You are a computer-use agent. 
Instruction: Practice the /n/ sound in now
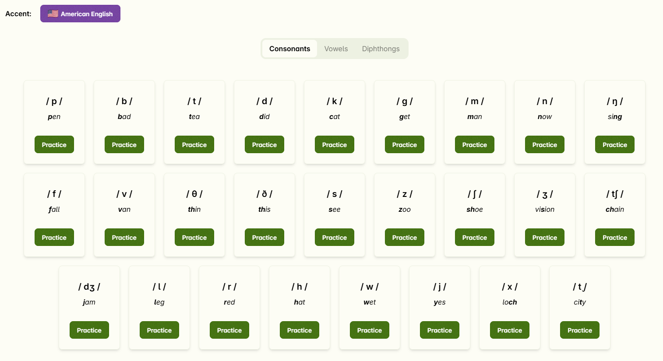point(545,144)
